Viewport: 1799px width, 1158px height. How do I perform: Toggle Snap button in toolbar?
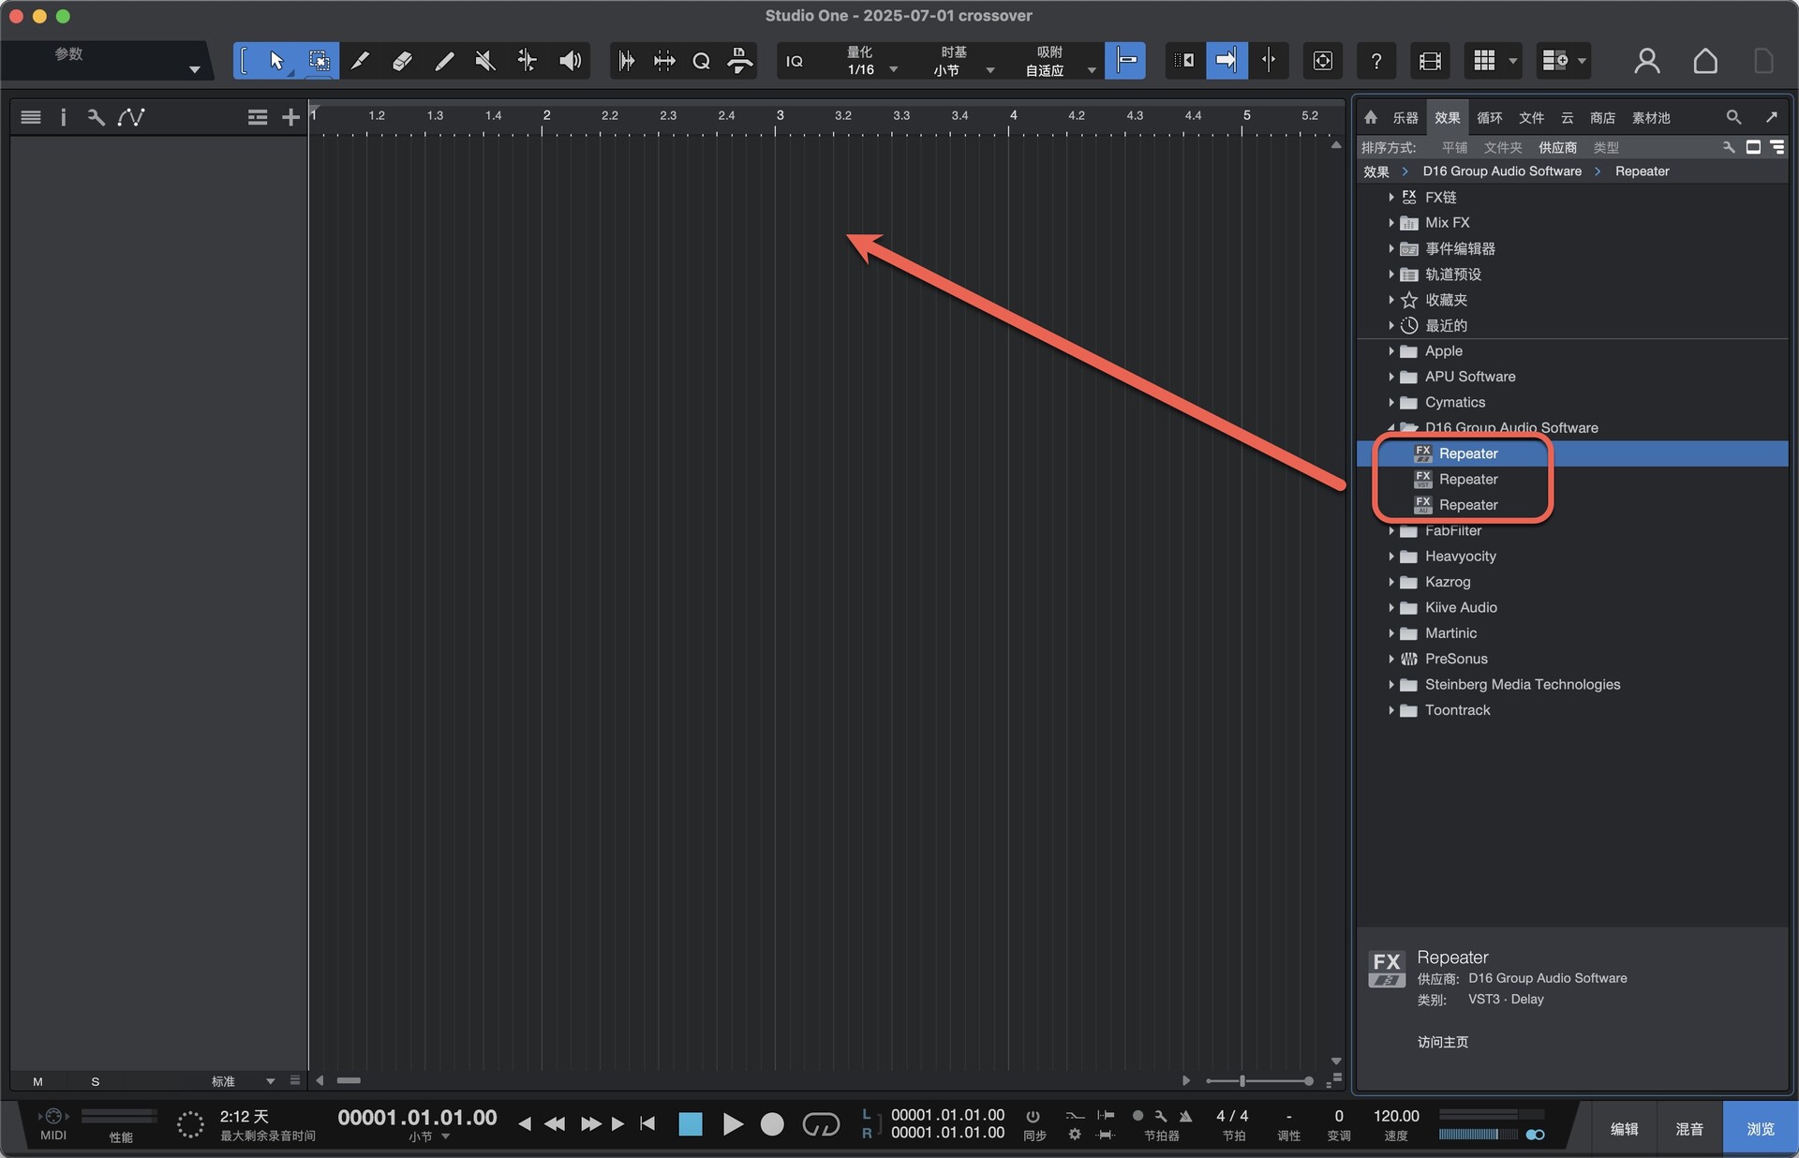[x=1125, y=61]
